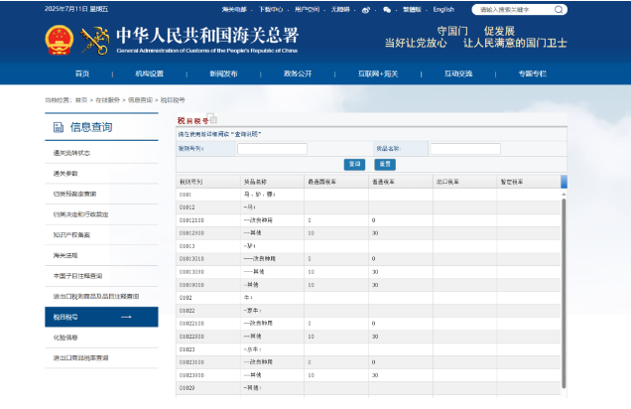Switch to 繁體版 version
631x409 pixels.
[x=412, y=9]
